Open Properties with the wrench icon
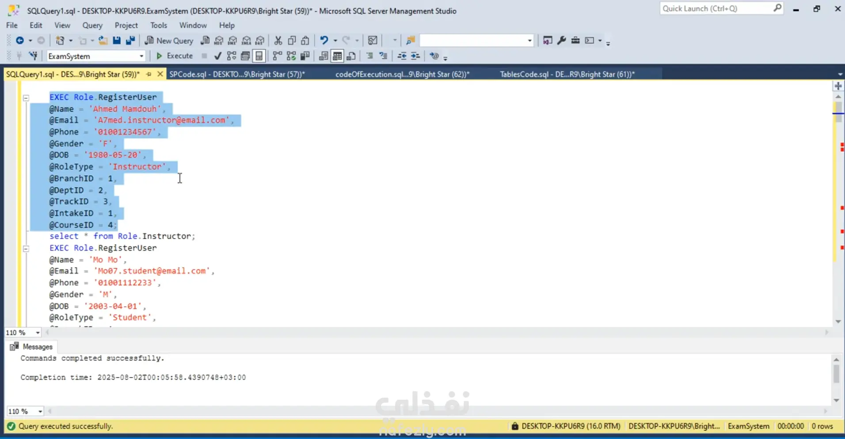Image resolution: width=845 pixels, height=439 pixels. click(x=562, y=41)
